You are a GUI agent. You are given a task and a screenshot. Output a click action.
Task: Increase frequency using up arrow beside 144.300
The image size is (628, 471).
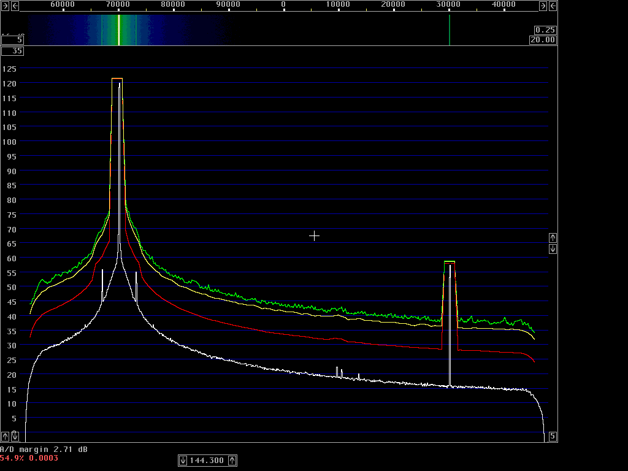tap(232, 461)
